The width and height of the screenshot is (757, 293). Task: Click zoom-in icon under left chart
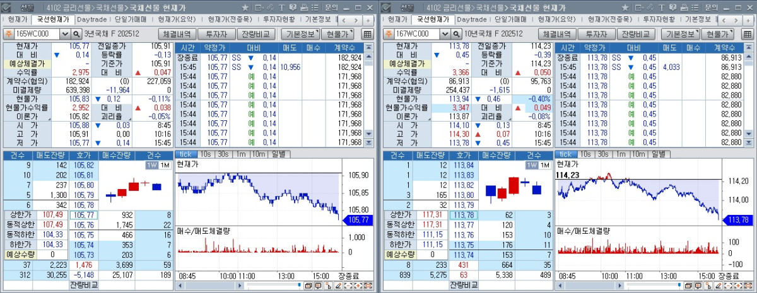(x=358, y=285)
